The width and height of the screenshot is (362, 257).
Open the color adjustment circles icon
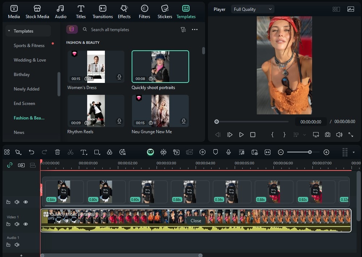110,152
